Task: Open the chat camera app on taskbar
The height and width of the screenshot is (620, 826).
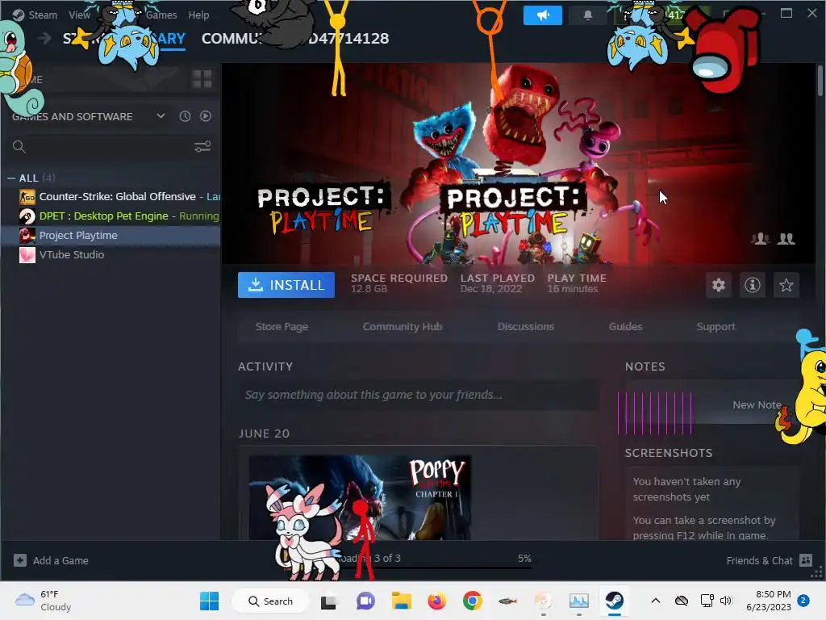Action: (x=365, y=601)
